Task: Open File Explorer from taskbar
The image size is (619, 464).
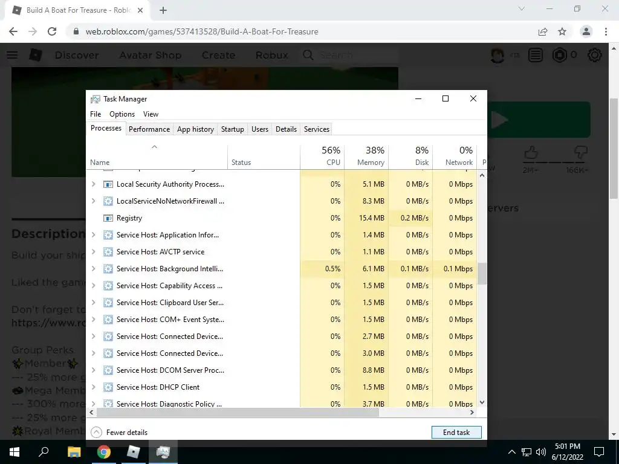Action: (74, 452)
